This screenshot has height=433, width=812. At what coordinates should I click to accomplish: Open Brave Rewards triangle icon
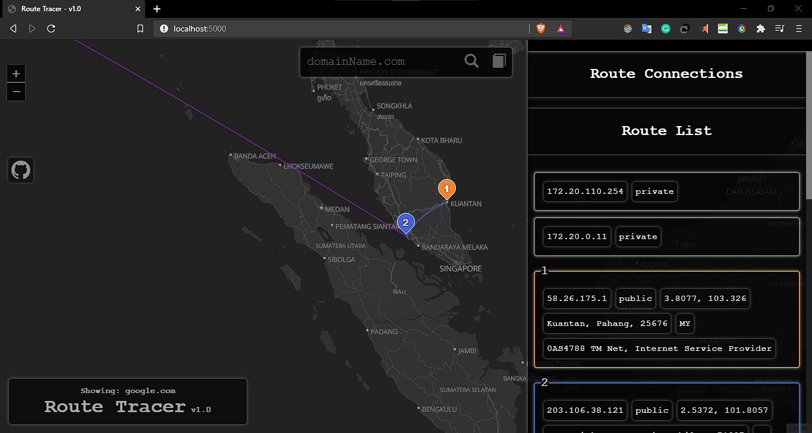coord(560,29)
